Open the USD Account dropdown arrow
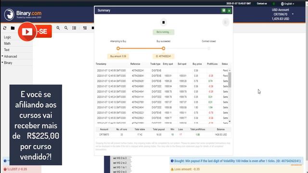 click(293, 14)
